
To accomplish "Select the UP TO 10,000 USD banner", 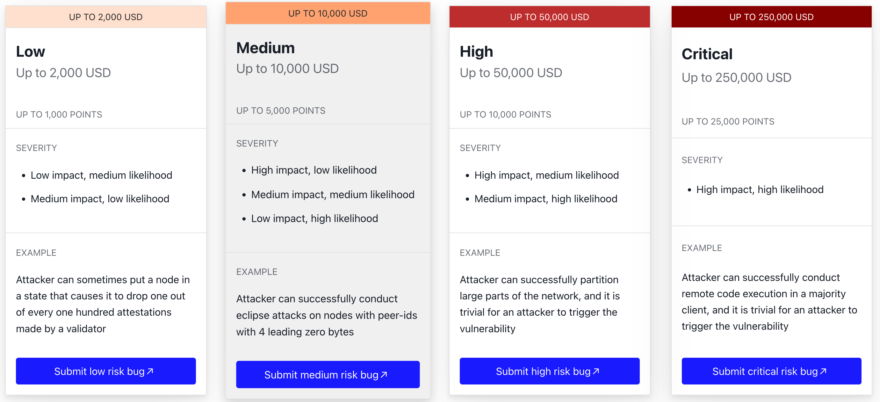I will tap(327, 13).
